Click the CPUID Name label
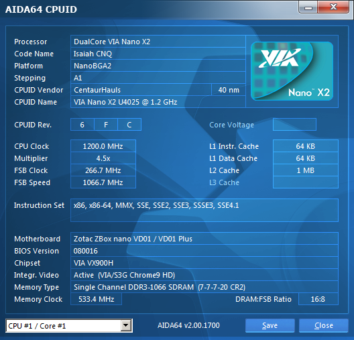 coord(36,102)
